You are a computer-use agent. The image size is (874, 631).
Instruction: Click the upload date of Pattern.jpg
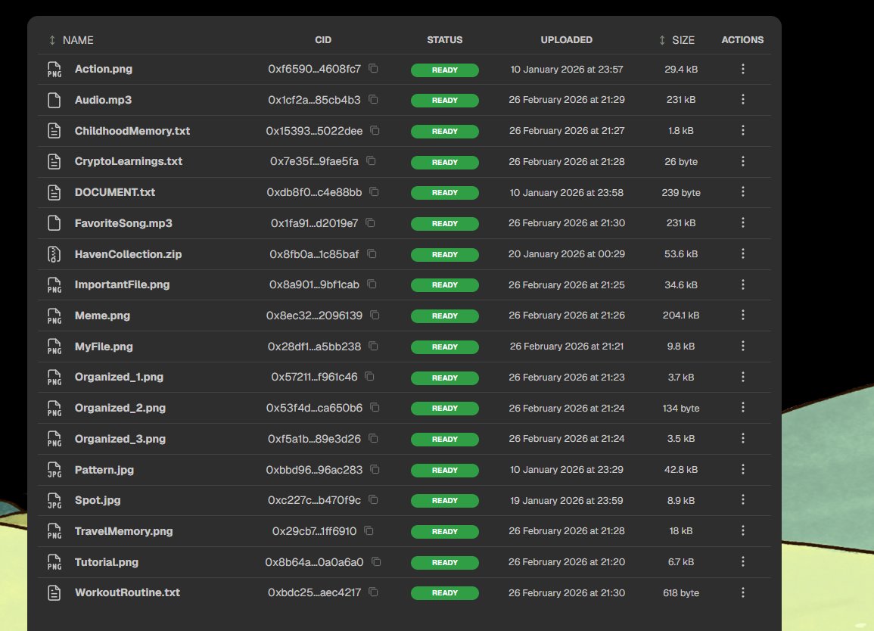pyautogui.click(x=566, y=470)
